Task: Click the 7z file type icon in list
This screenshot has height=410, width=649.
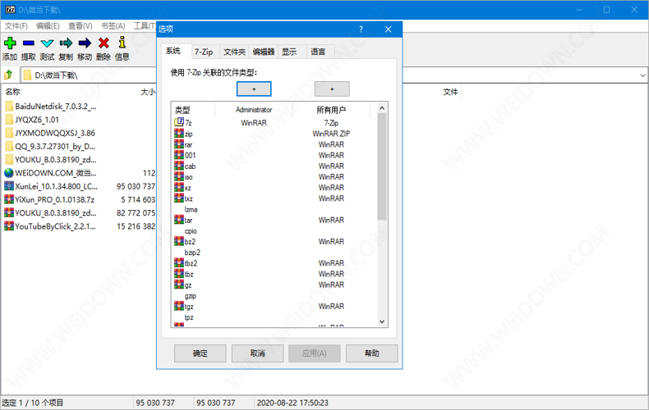Action: (x=179, y=122)
